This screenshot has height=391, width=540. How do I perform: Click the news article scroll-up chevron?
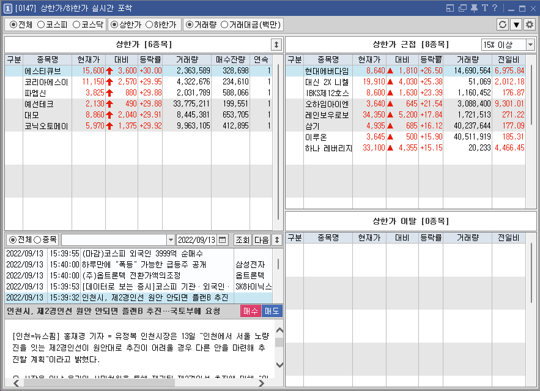(x=279, y=330)
